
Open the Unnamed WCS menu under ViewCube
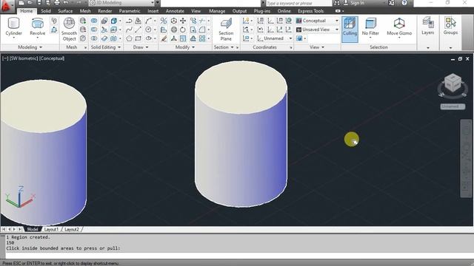tap(453, 106)
